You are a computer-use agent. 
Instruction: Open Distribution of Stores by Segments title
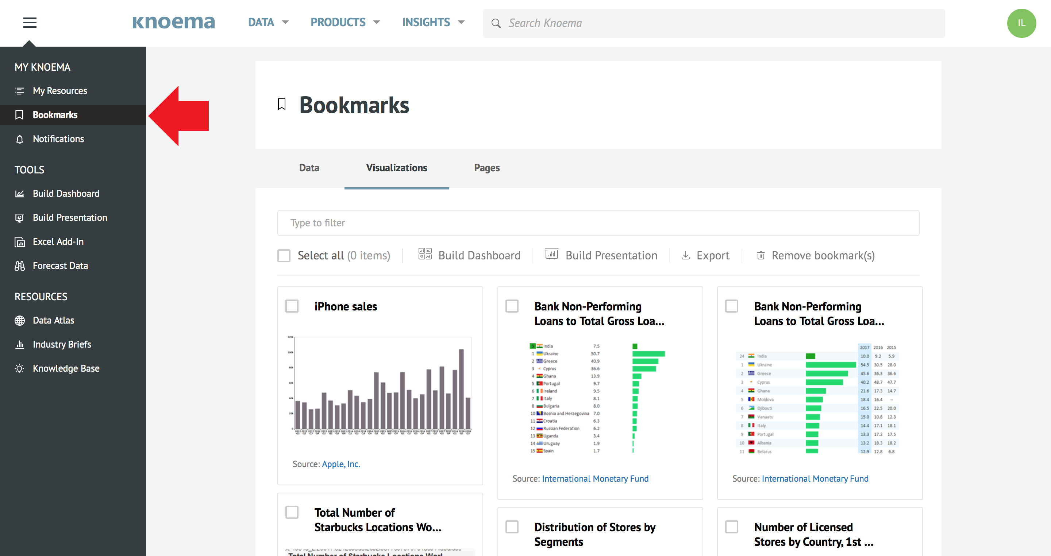pos(594,535)
